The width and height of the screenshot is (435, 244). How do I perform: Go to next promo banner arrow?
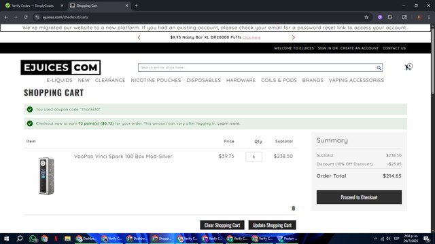point(293,37)
